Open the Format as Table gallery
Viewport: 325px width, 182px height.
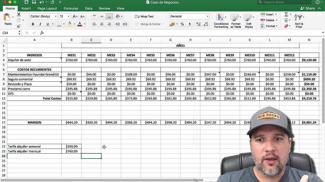coord(236,21)
